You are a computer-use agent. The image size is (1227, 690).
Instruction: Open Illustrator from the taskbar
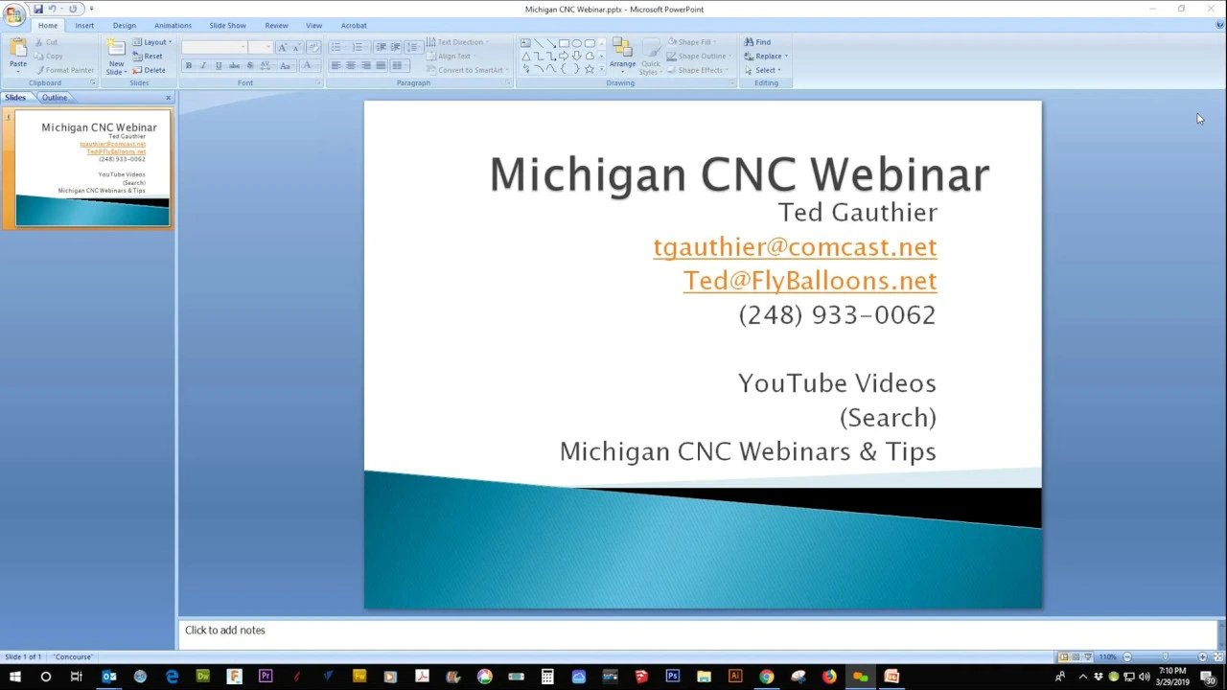click(x=735, y=677)
